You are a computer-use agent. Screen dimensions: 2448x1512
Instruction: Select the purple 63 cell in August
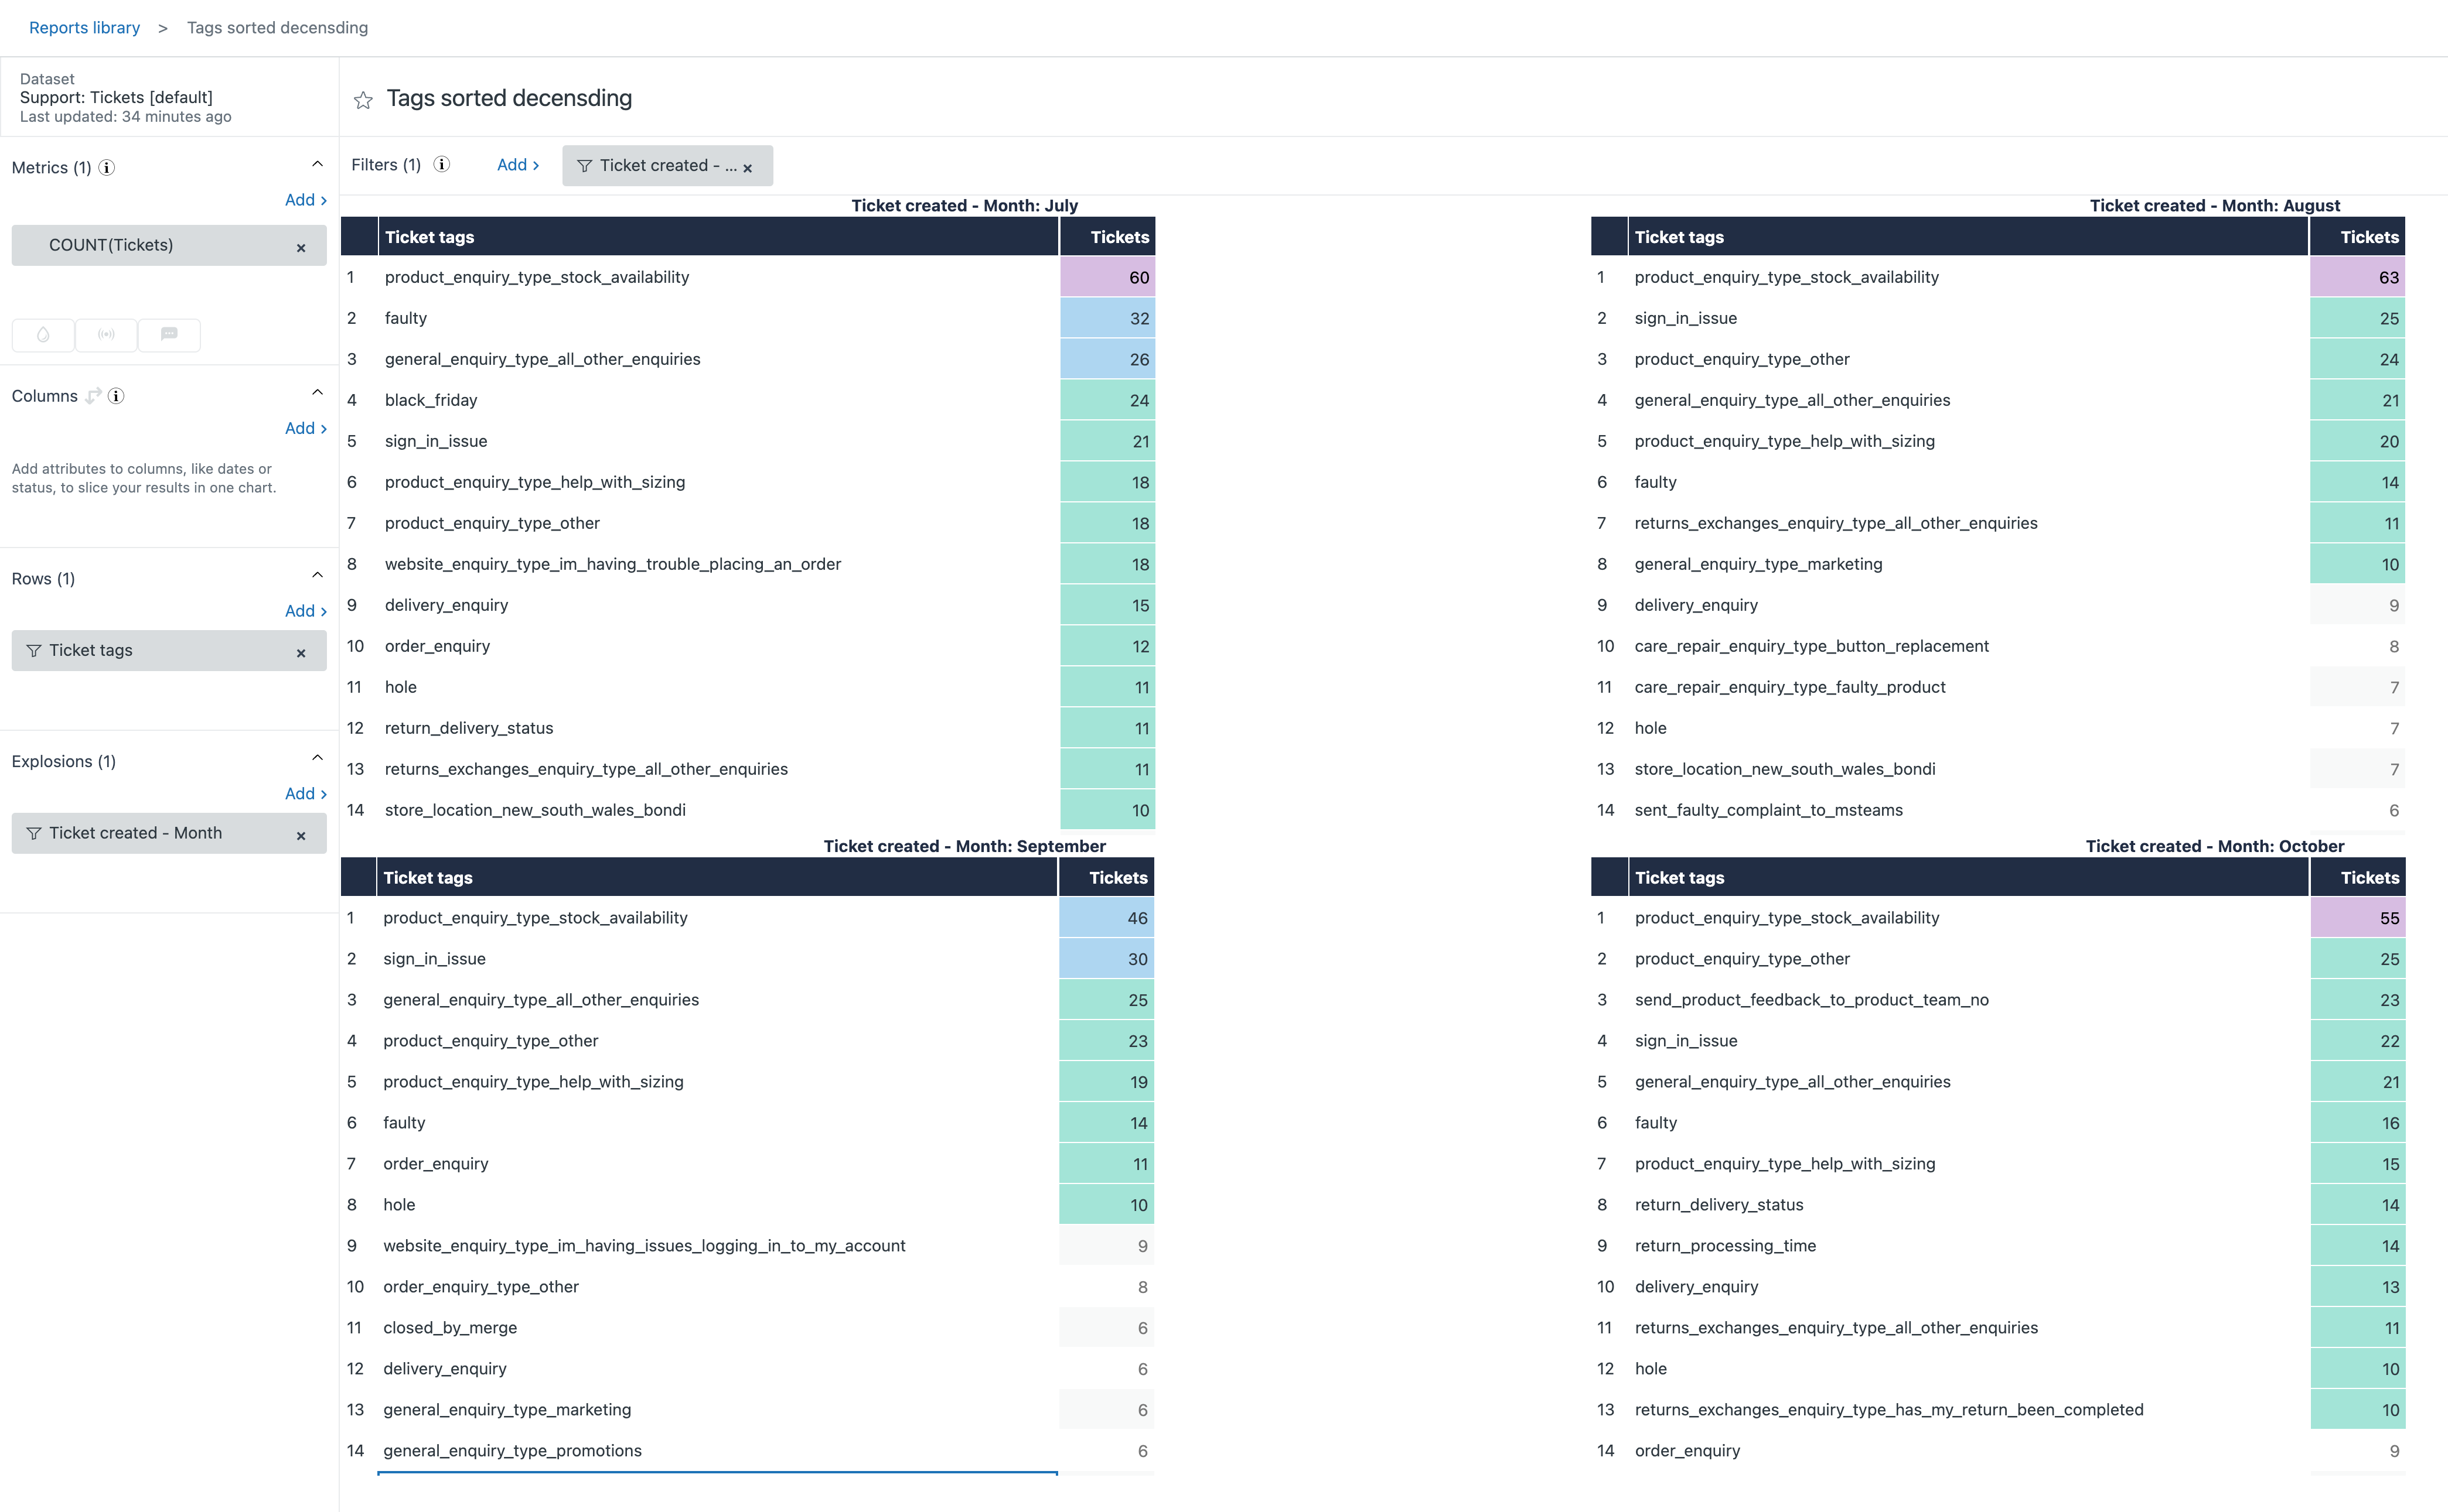click(x=2358, y=278)
